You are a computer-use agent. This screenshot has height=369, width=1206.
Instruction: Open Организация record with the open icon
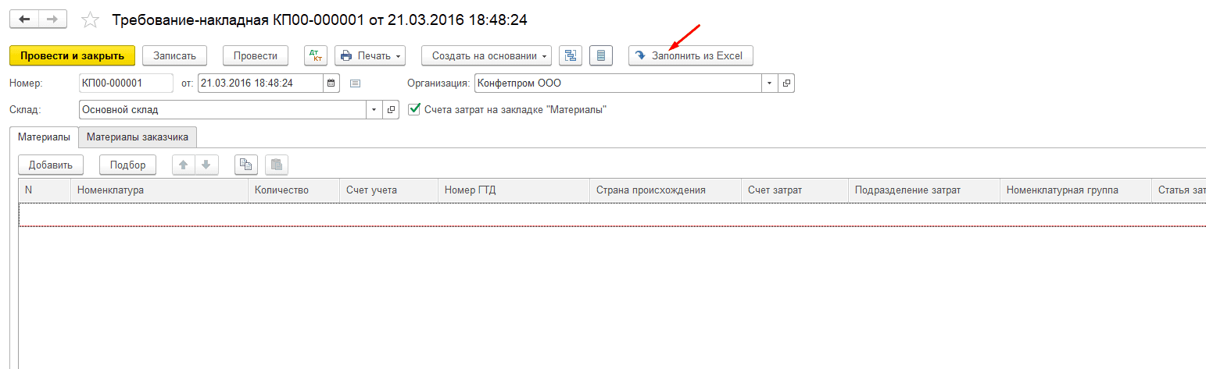pyautogui.click(x=786, y=83)
